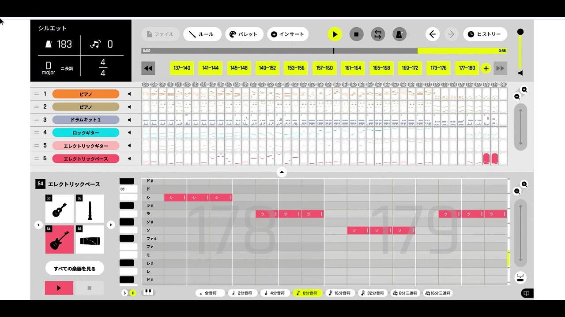Mute track 1 ピアノ speaker icon
The image size is (565, 317).
129,94
